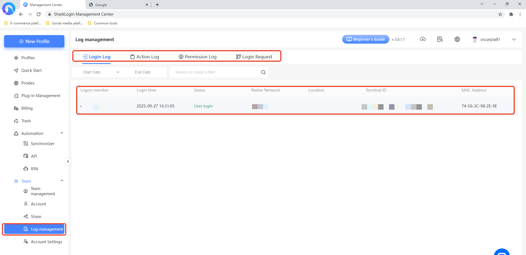Click the search magnifier icon

tap(263, 72)
